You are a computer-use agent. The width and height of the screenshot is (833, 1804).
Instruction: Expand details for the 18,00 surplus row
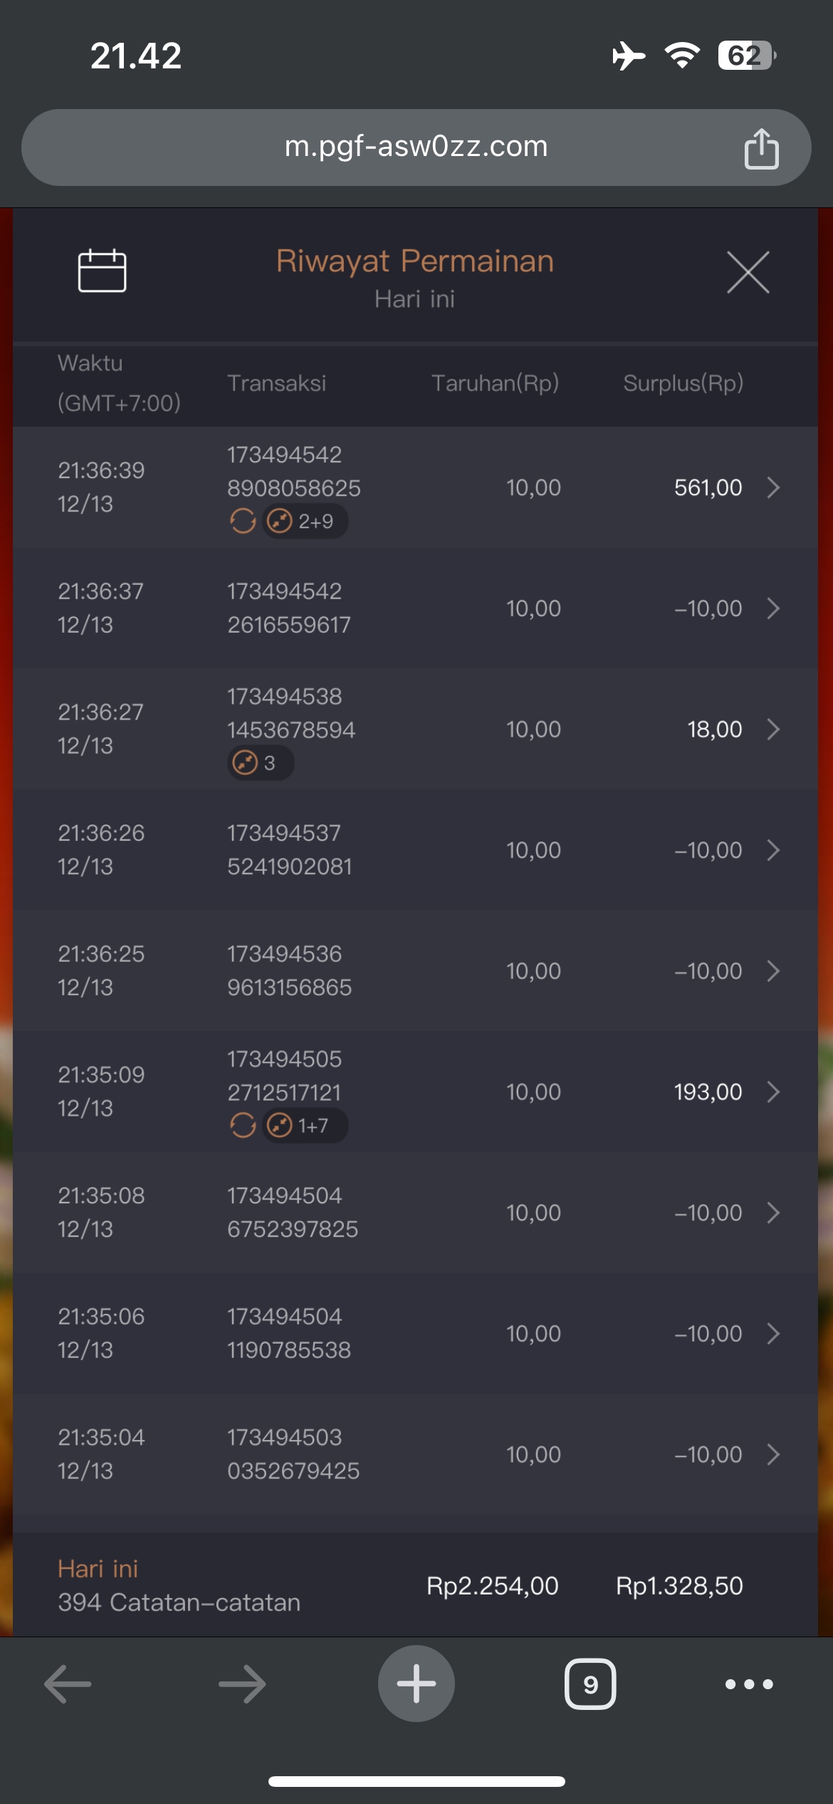(x=773, y=730)
